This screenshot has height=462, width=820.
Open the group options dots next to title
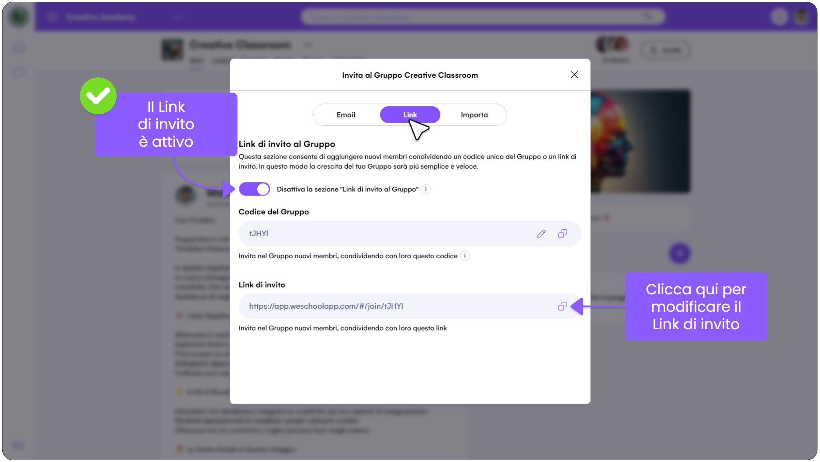[308, 45]
